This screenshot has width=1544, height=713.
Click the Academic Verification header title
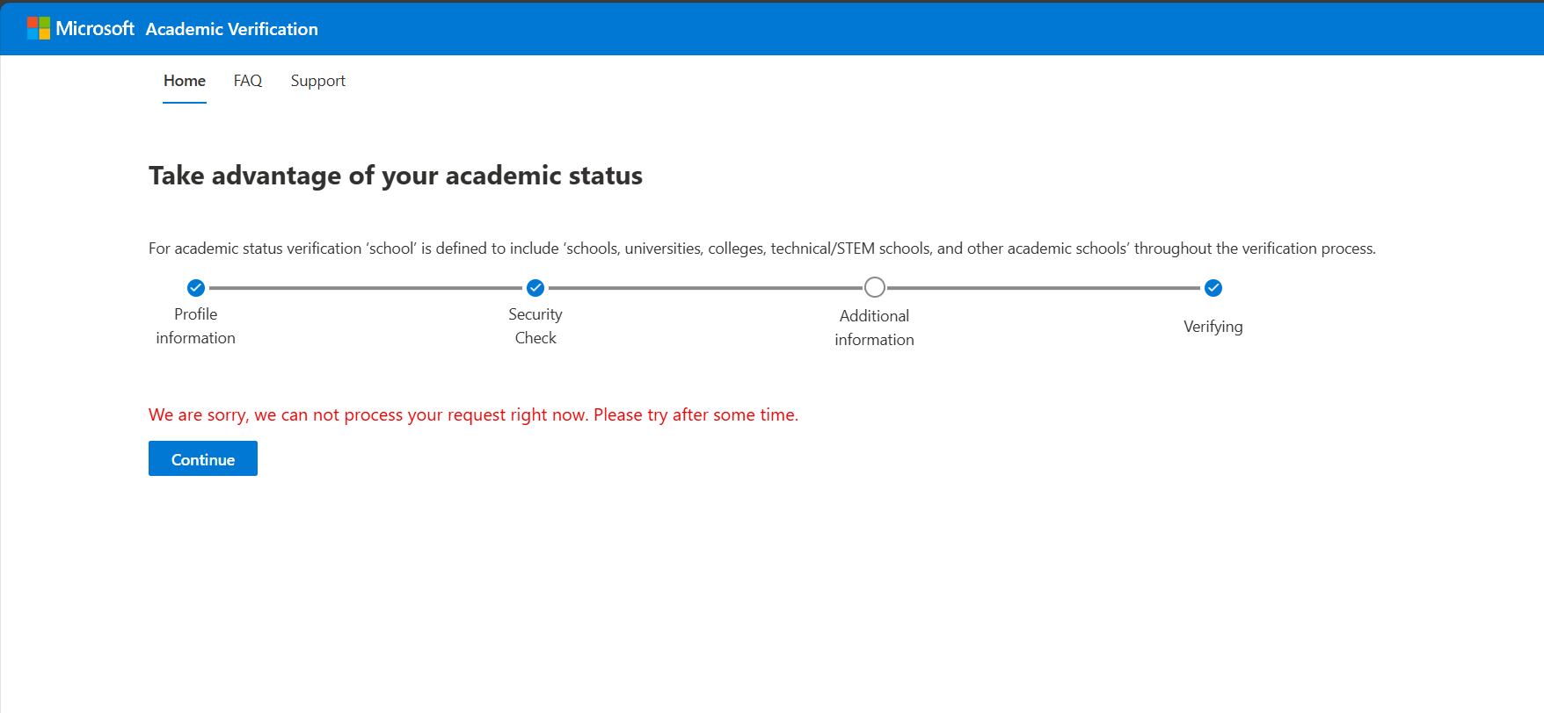tap(232, 29)
